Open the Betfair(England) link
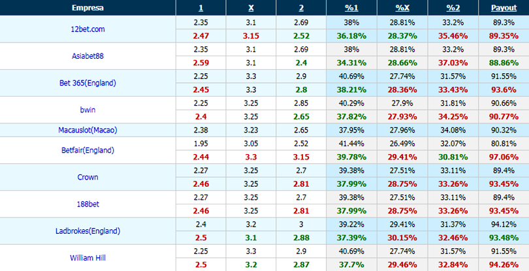Screen dimensions: 529x271 88,150
